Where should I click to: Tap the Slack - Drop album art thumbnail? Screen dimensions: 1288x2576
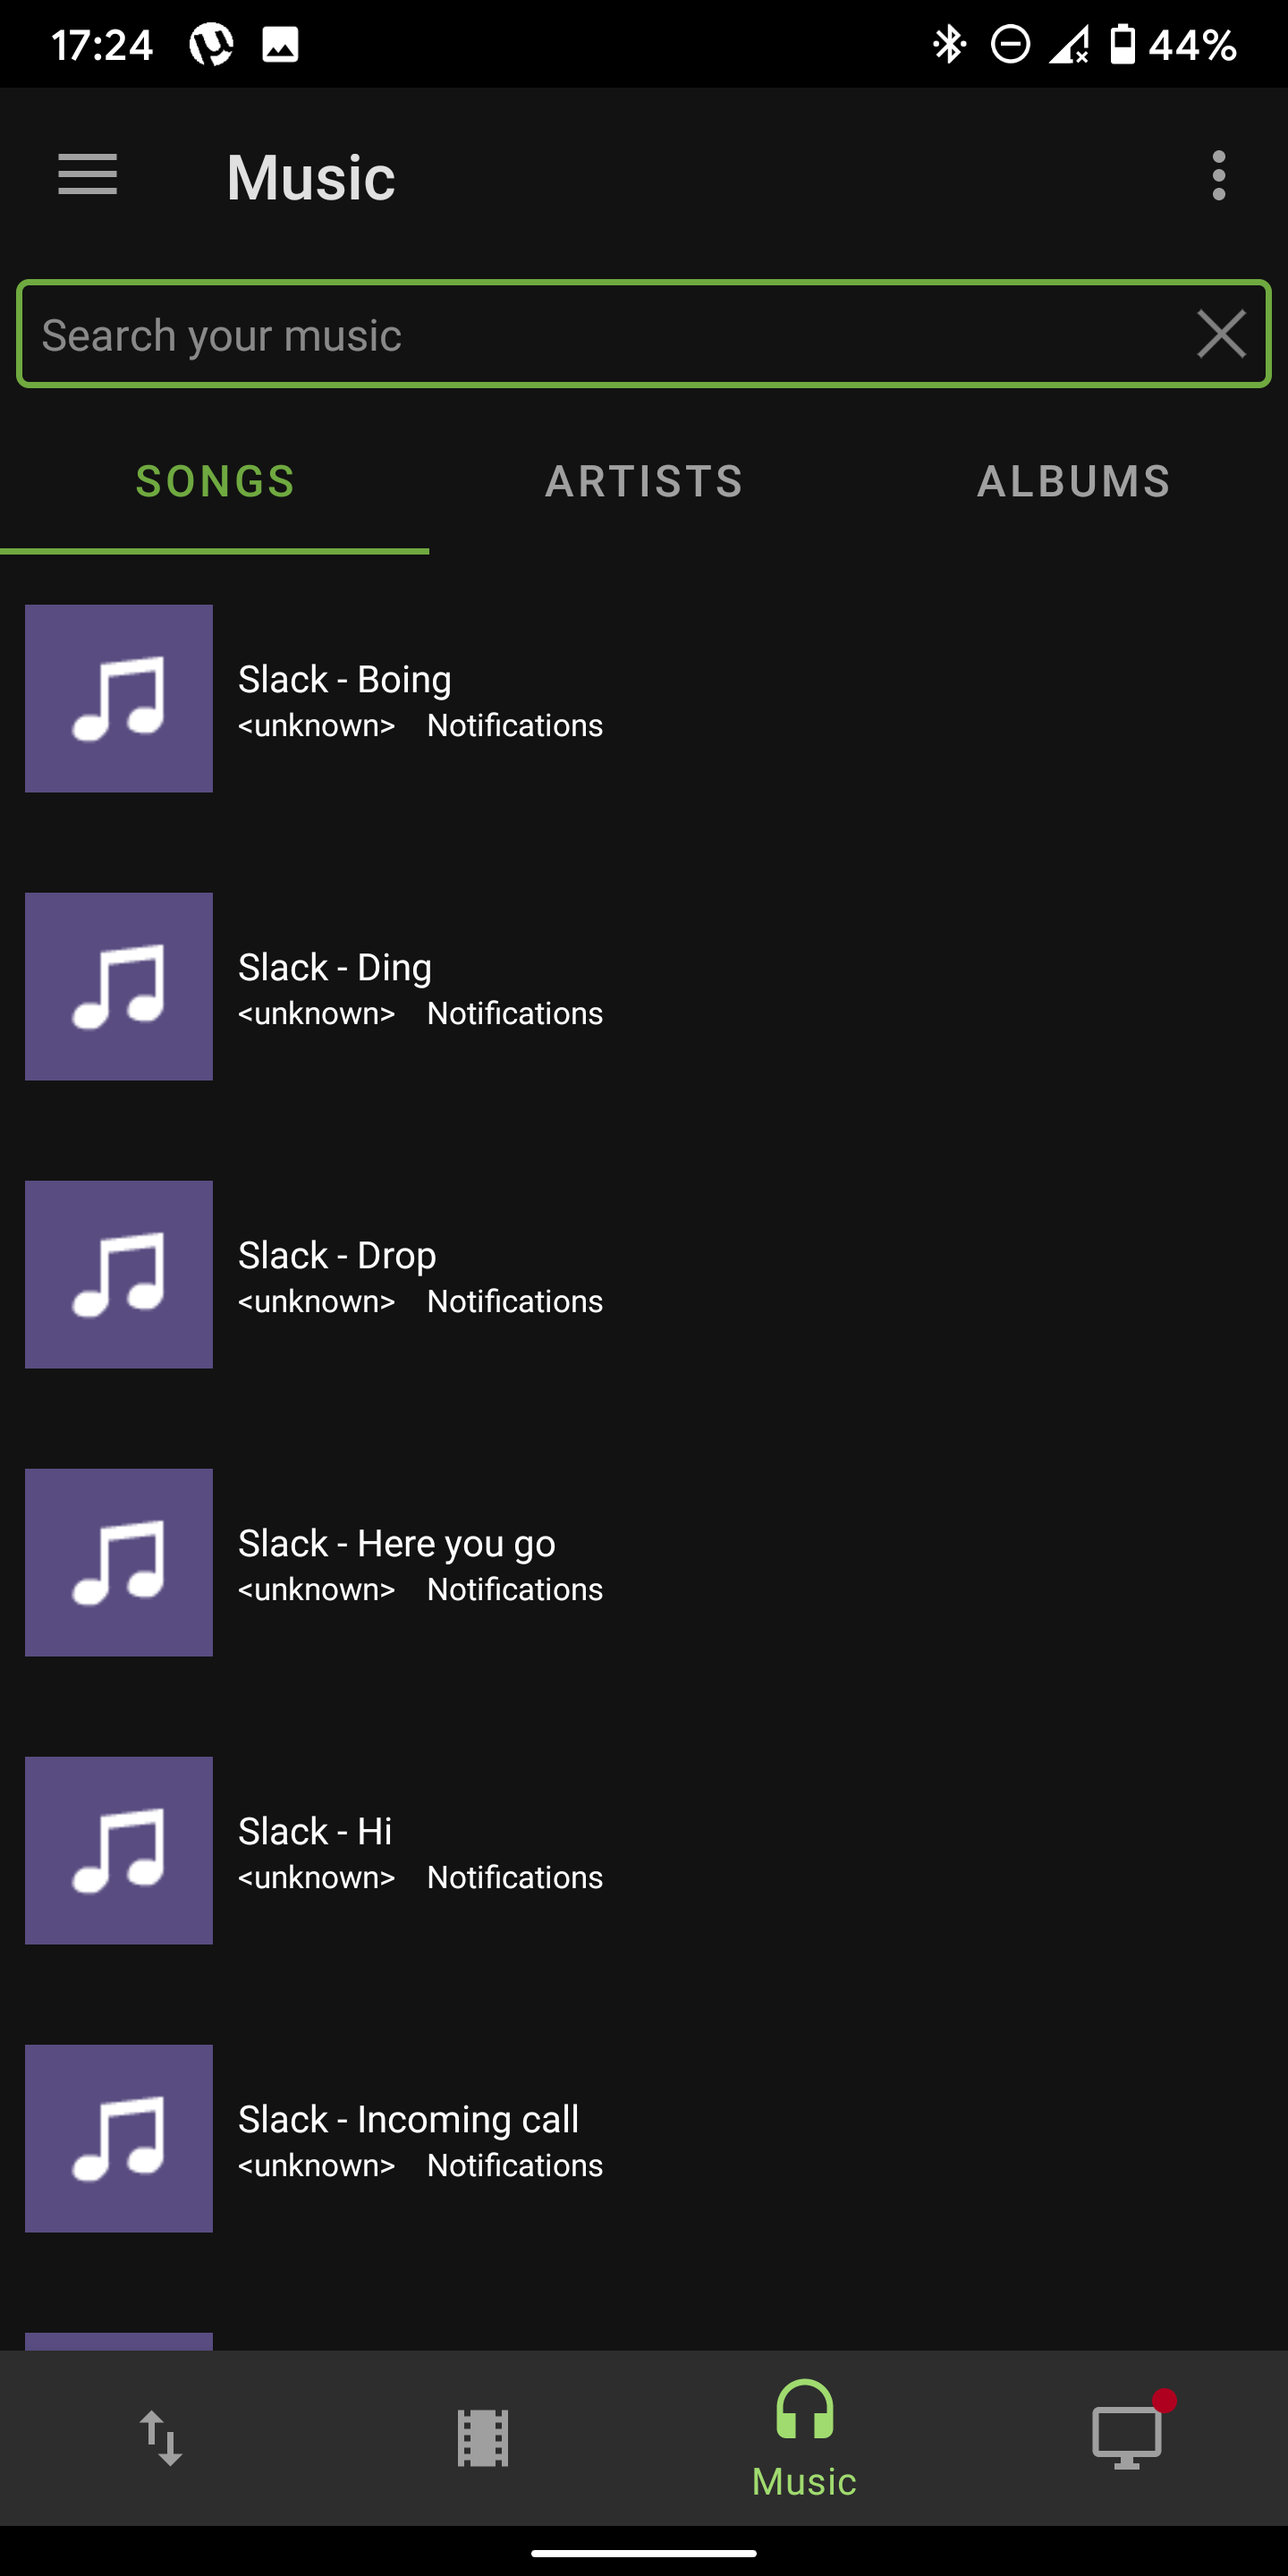(x=119, y=1275)
